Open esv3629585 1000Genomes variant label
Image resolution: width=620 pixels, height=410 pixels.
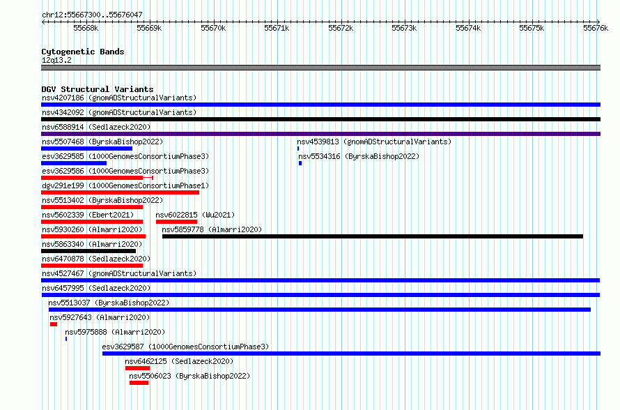(125, 156)
